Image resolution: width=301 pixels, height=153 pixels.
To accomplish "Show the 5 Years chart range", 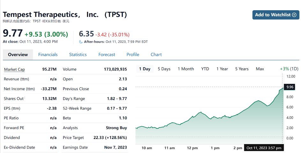I will [x=242, y=69].
